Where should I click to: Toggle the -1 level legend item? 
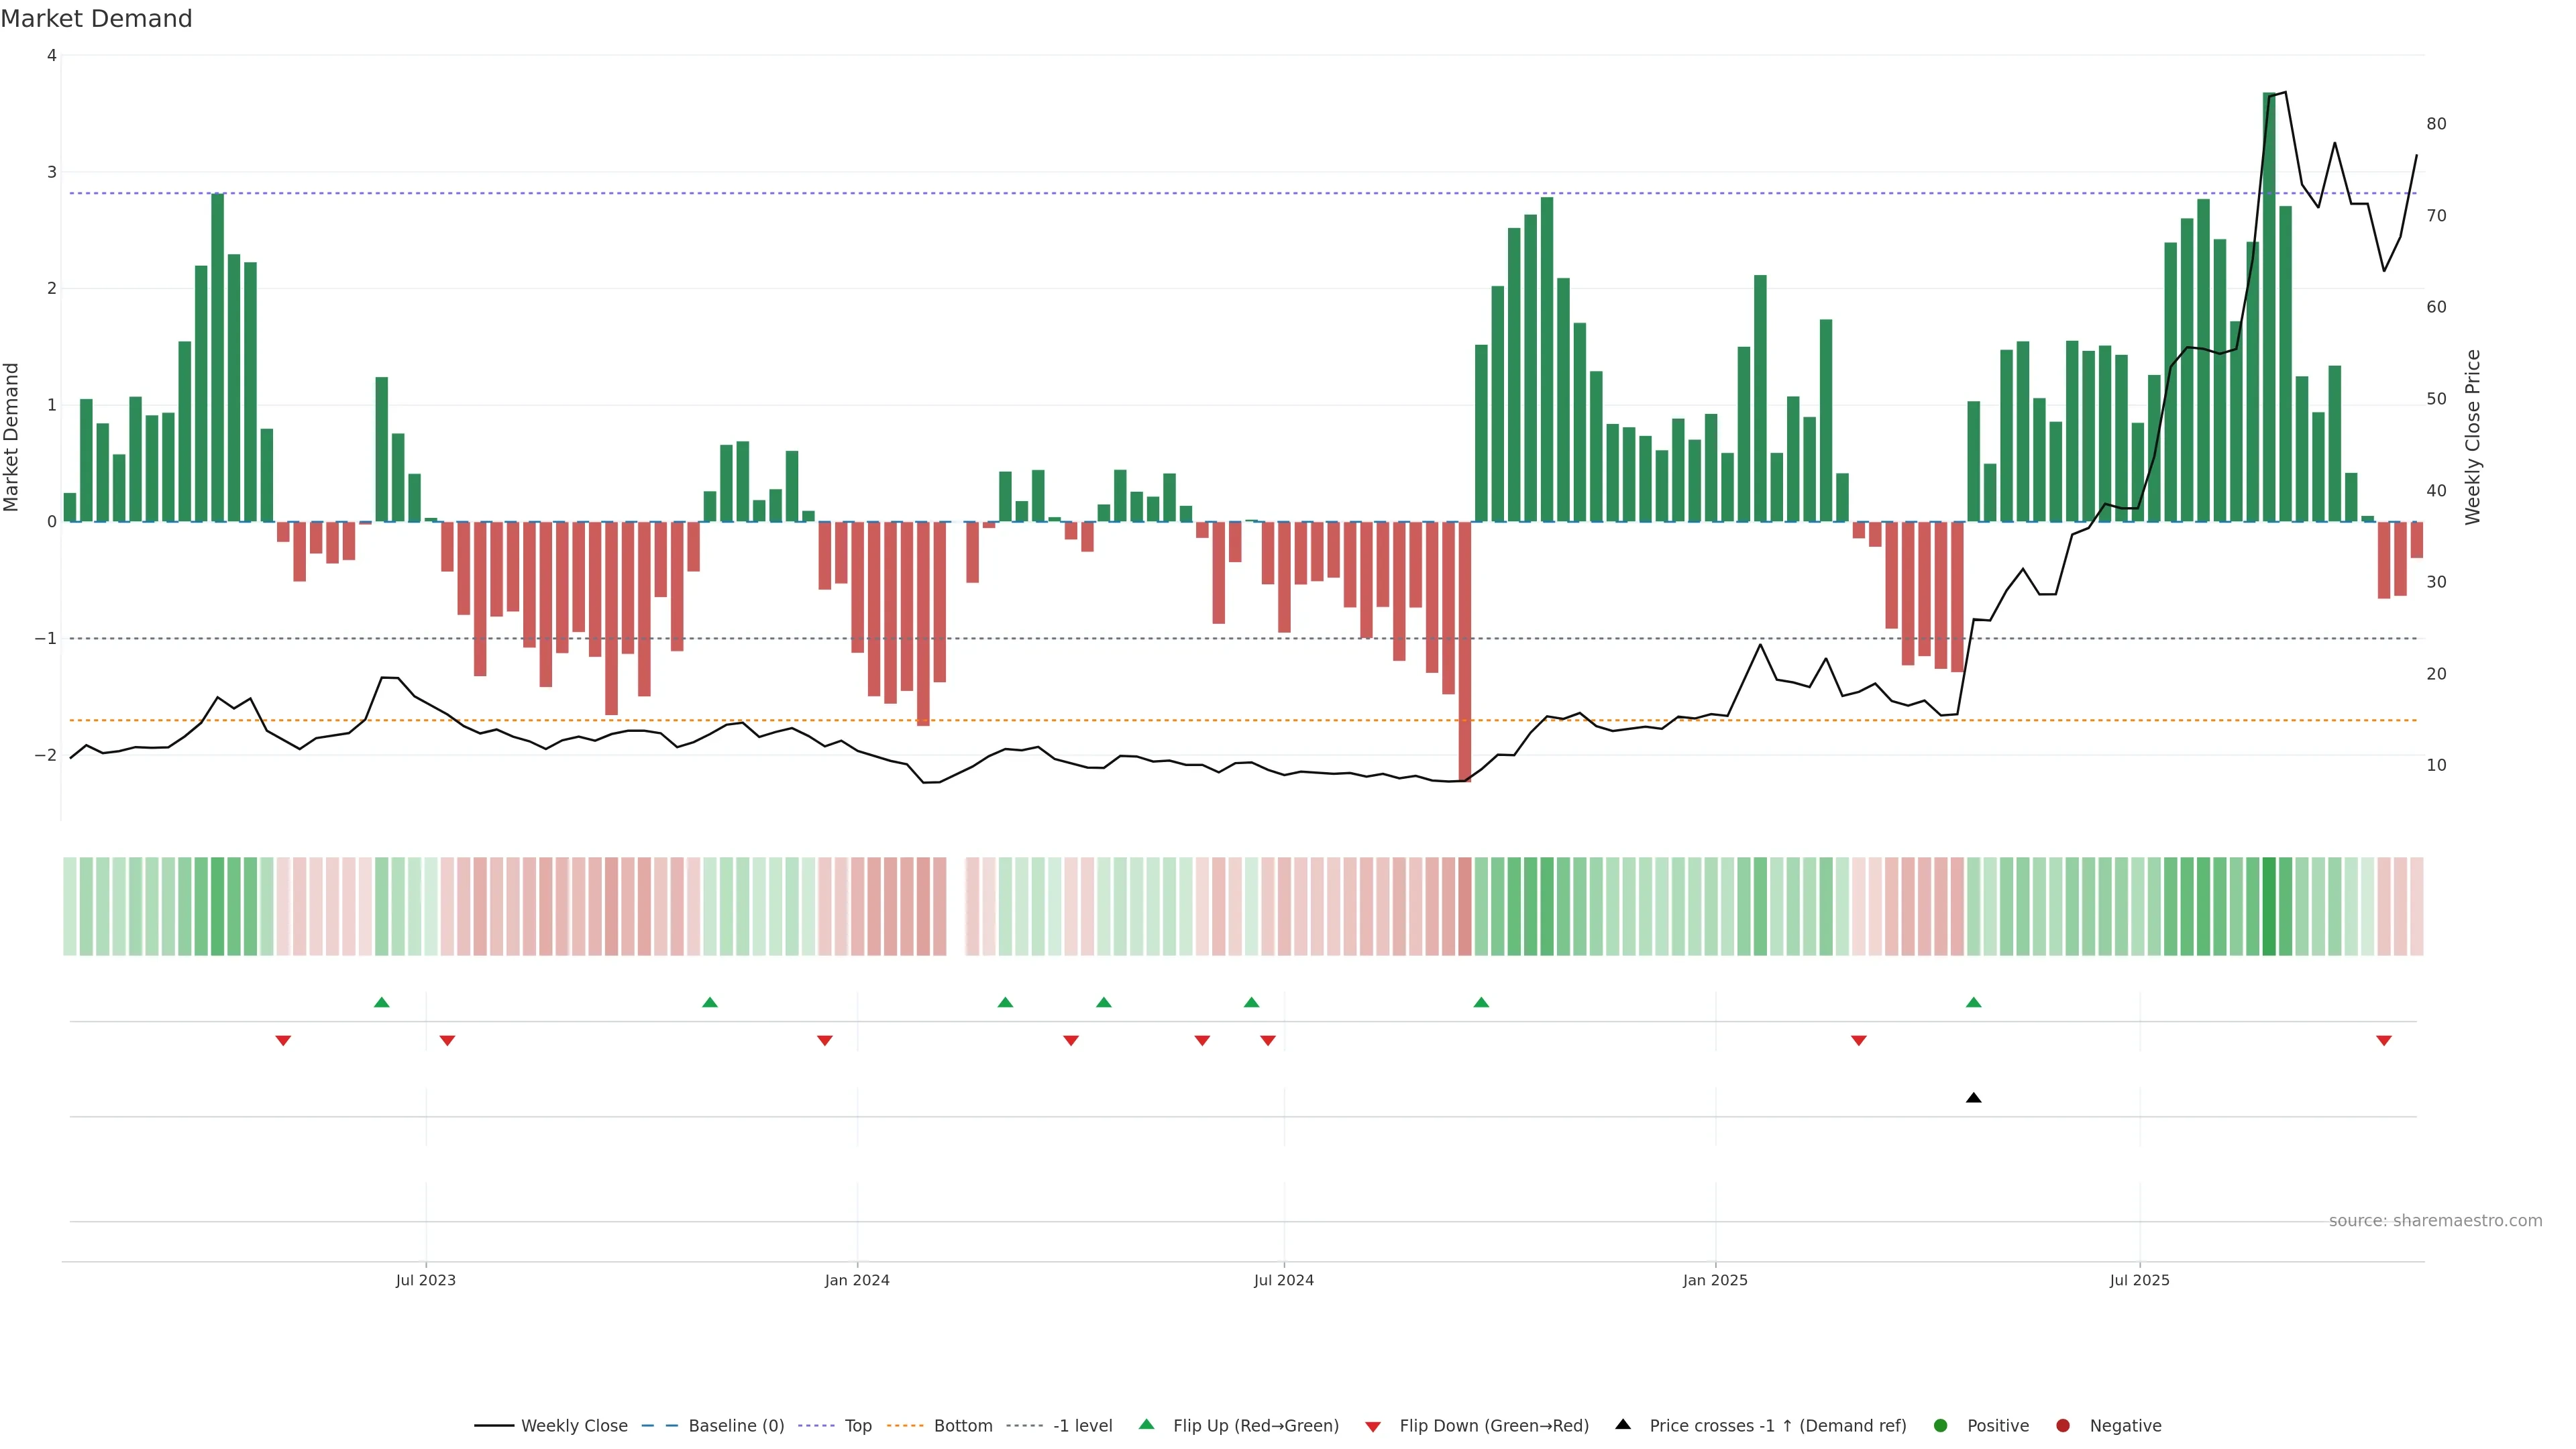click(x=1082, y=1425)
